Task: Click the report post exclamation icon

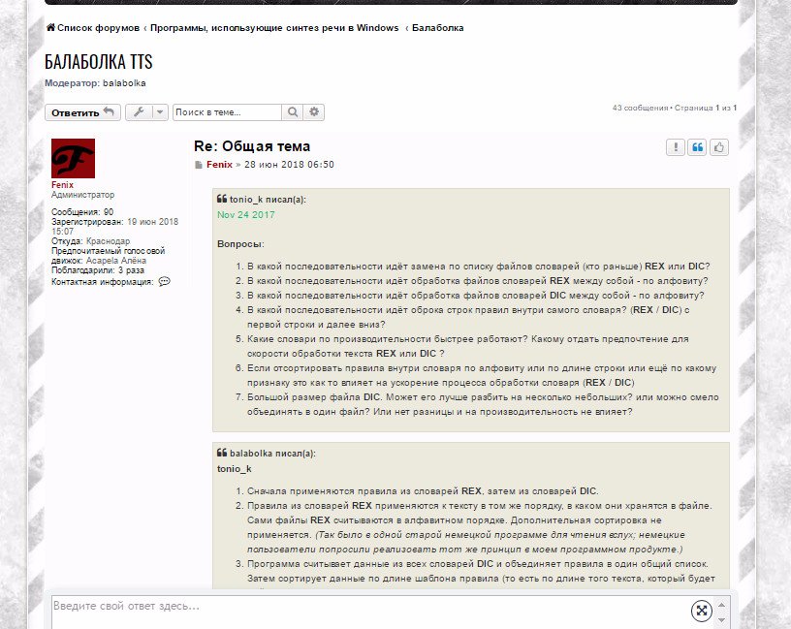Action: pyautogui.click(x=675, y=147)
